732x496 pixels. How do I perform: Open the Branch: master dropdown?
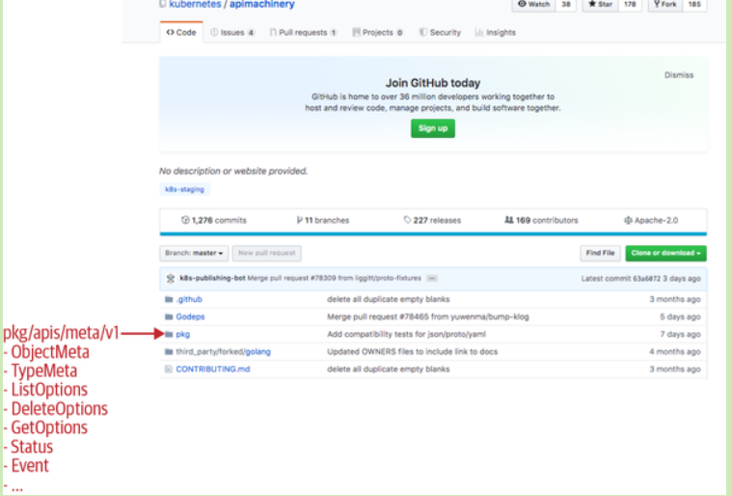point(194,253)
